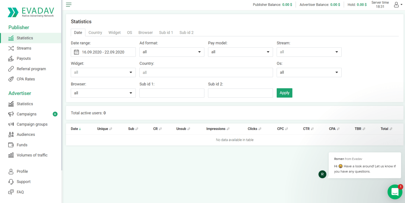Open Volumes of traffic page
The height and width of the screenshot is (203, 405).
click(x=32, y=155)
